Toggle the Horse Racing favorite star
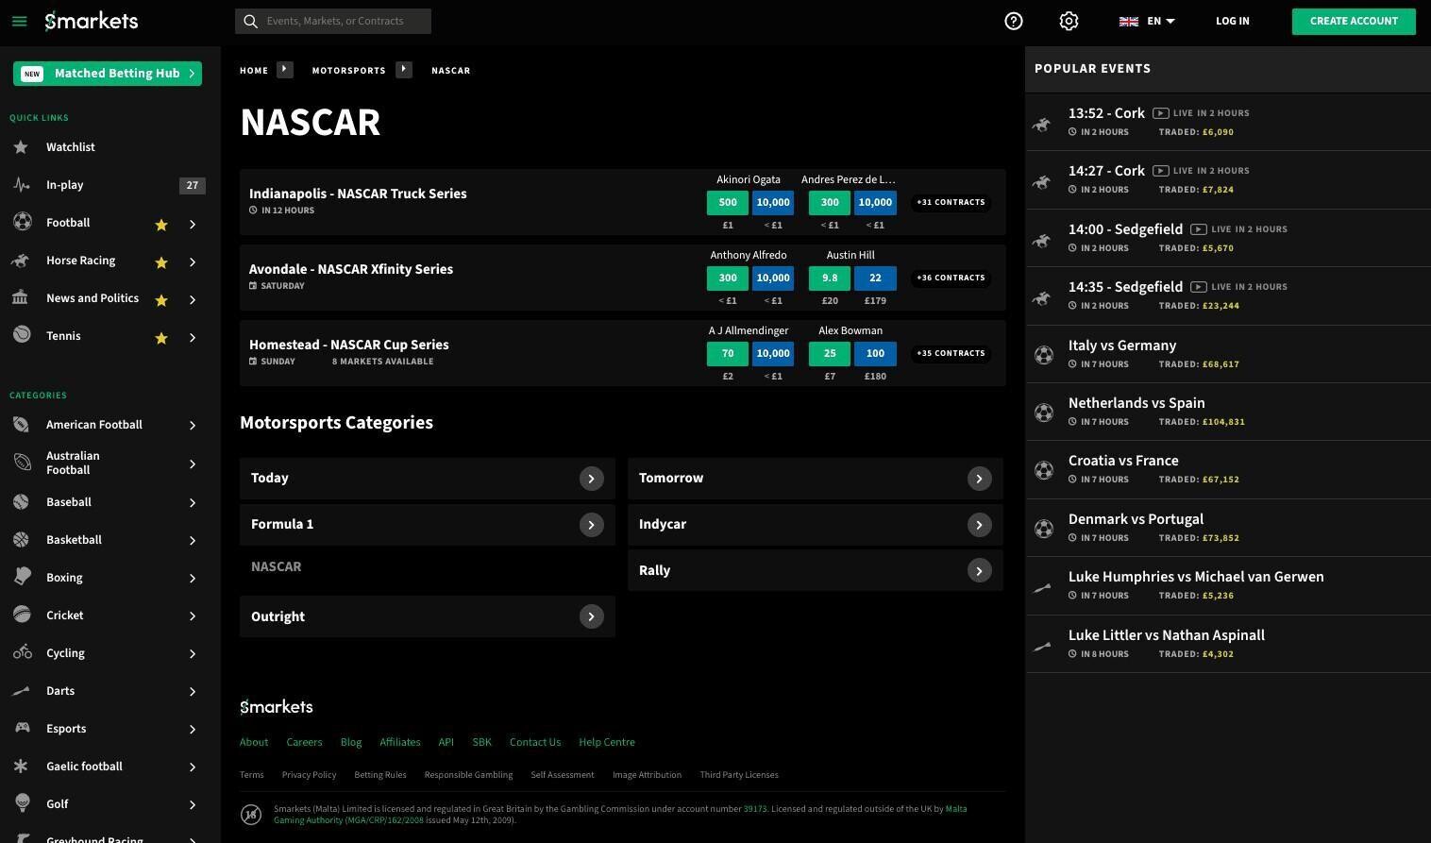1431x843 pixels. click(x=161, y=261)
